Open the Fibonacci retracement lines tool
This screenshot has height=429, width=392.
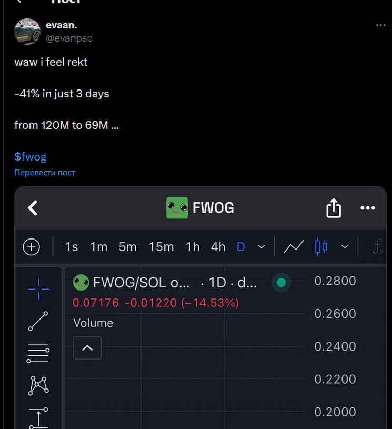click(38, 354)
